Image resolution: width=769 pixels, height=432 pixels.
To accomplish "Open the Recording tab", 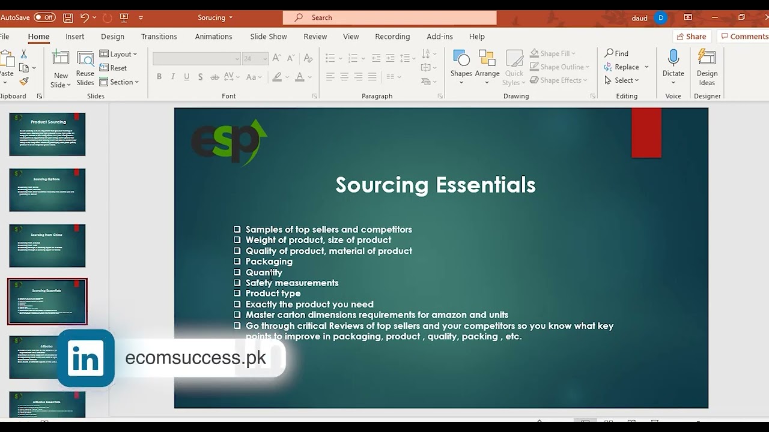I will tap(392, 37).
